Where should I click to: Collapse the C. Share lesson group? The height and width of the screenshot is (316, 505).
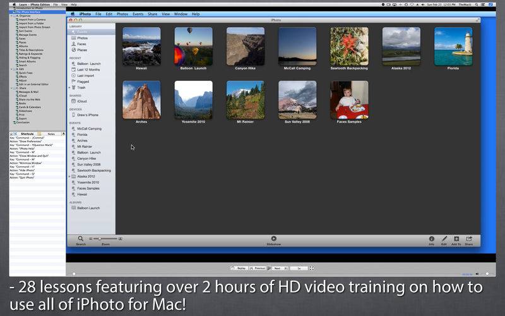coord(11,88)
